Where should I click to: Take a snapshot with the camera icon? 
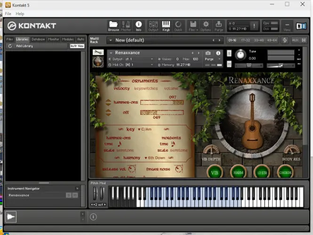click(x=208, y=53)
